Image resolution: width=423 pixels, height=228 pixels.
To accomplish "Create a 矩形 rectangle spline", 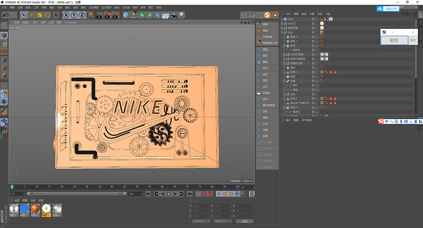I will 267,74.
